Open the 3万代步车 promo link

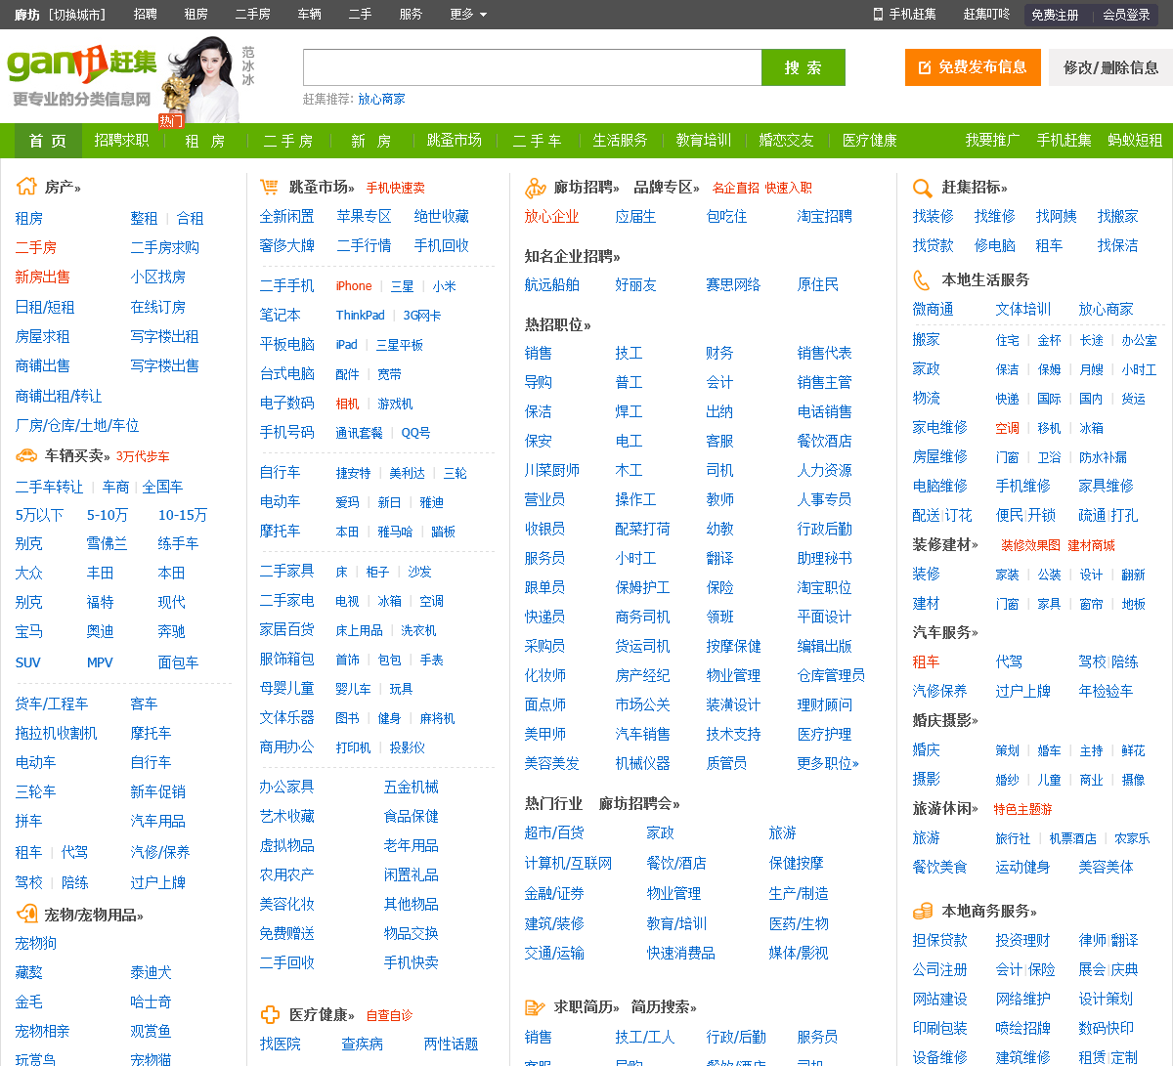(x=143, y=456)
